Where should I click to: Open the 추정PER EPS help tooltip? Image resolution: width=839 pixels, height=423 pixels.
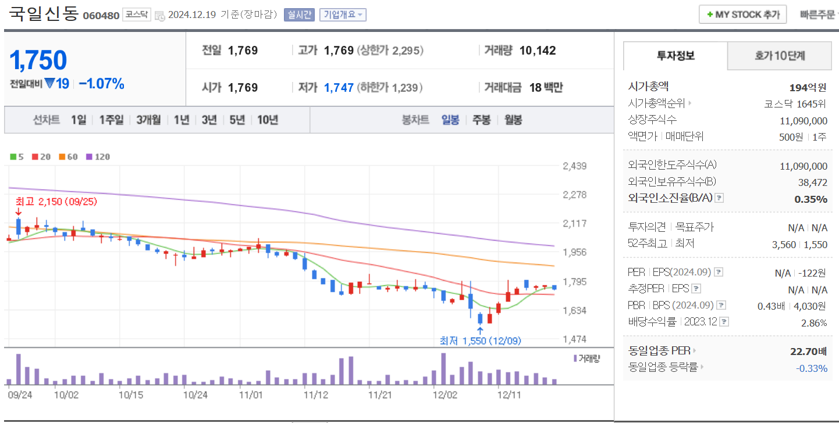[697, 288]
